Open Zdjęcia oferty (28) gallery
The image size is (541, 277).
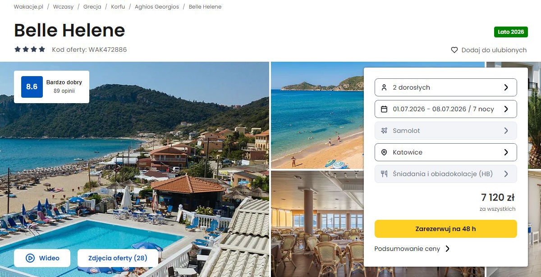[x=118, y=258]
